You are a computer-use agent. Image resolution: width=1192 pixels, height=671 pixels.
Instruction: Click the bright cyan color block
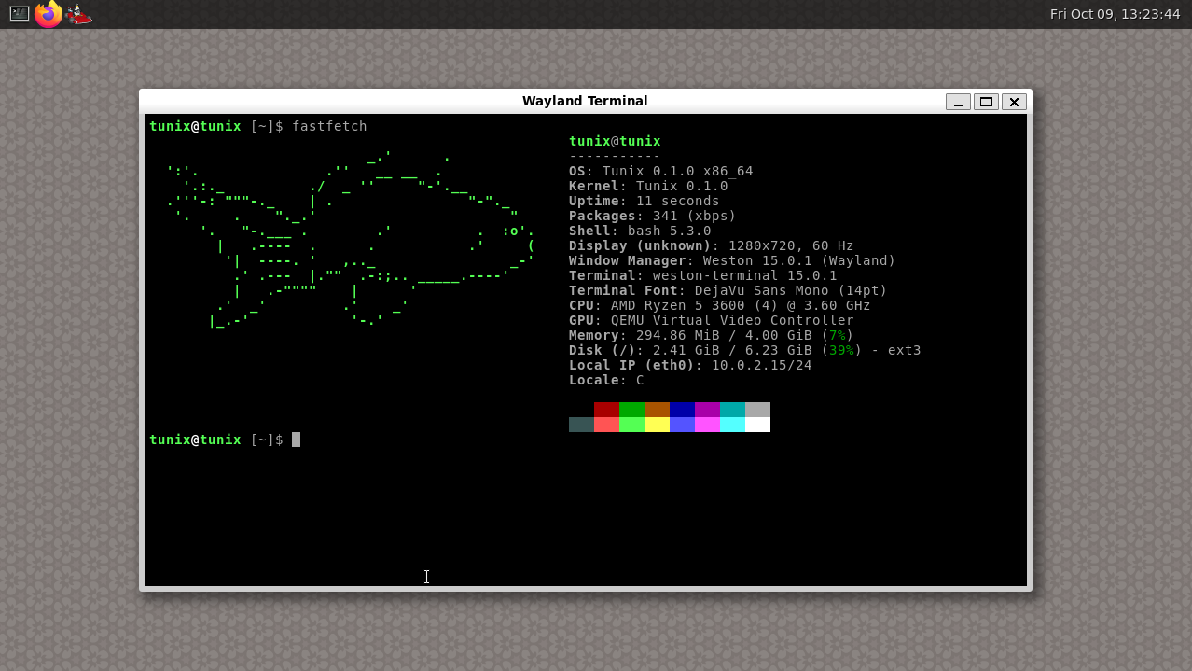732,425
